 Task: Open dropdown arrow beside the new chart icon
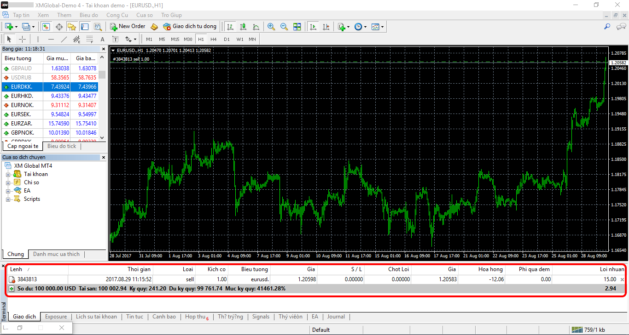point(16,27)
